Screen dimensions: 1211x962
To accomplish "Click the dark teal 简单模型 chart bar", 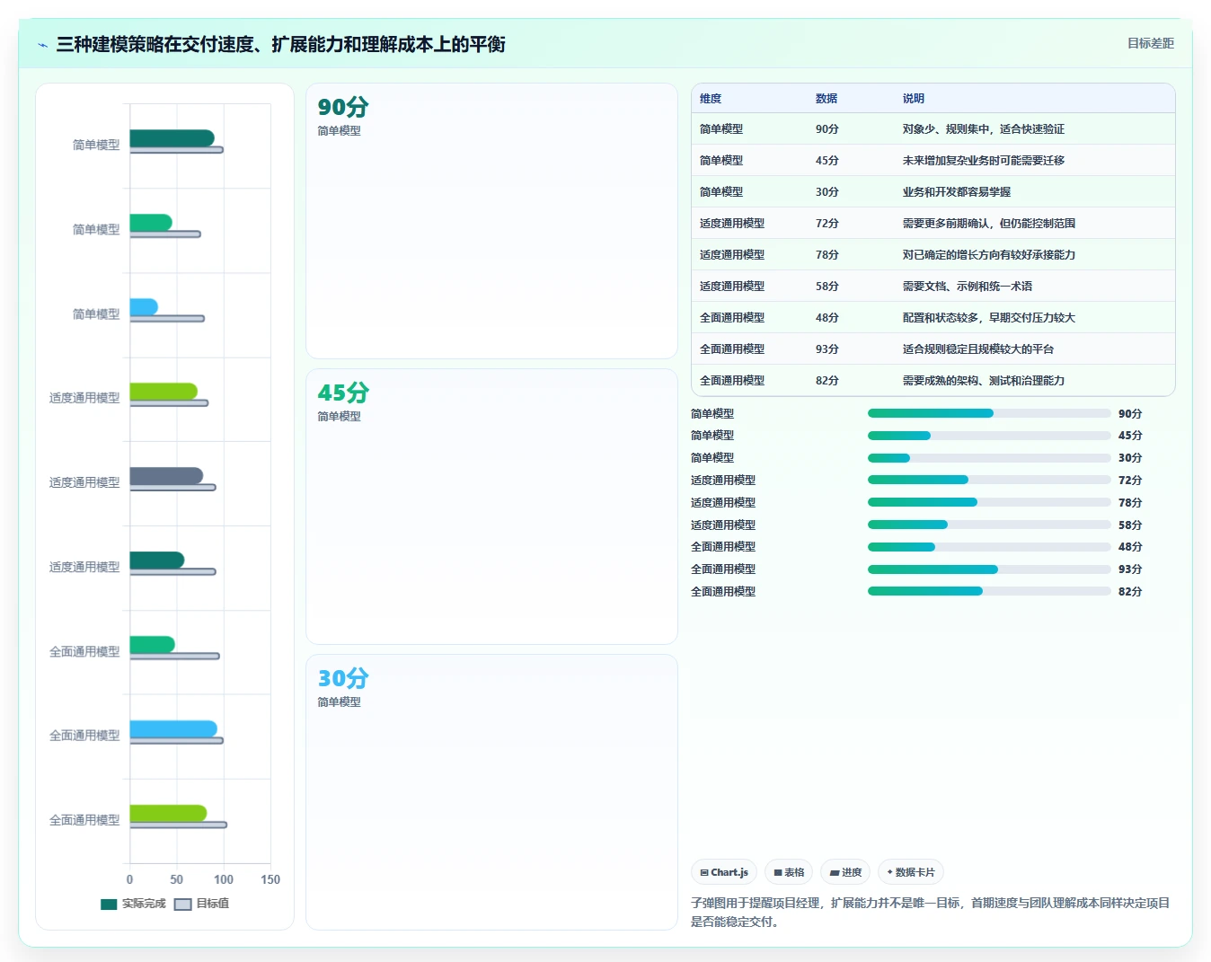I will pyautogui.click(x=172, y=138).
